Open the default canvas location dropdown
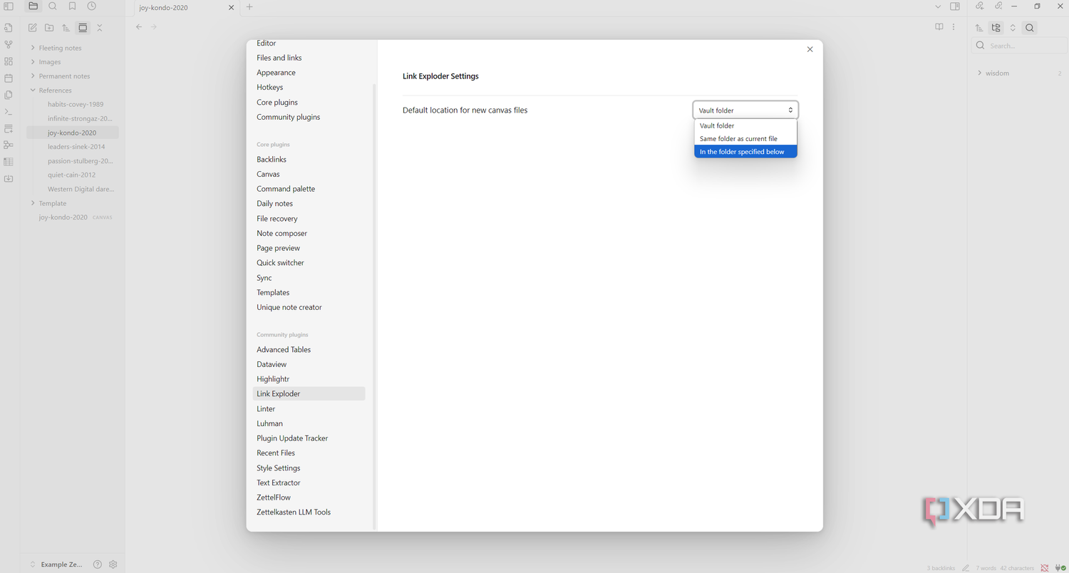The height and width of the screenshot is (573, 1069). (745, 110)
